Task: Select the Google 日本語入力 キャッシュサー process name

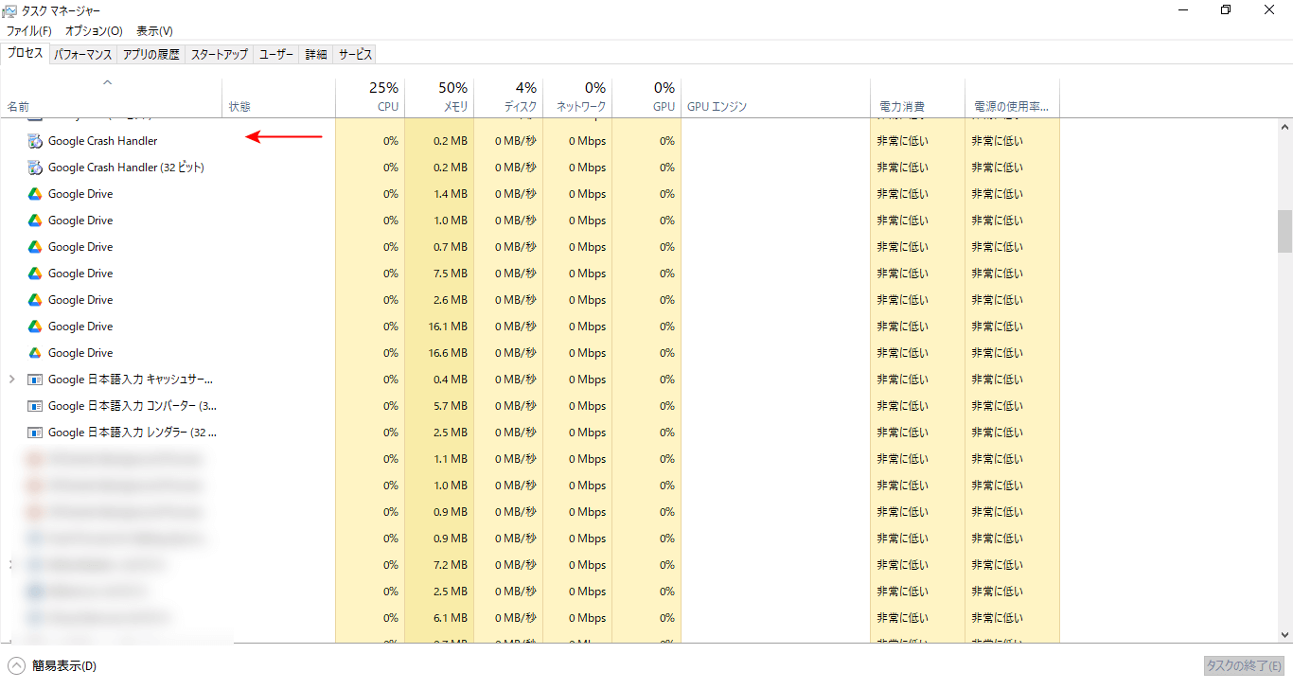Action: coord(132,380)
